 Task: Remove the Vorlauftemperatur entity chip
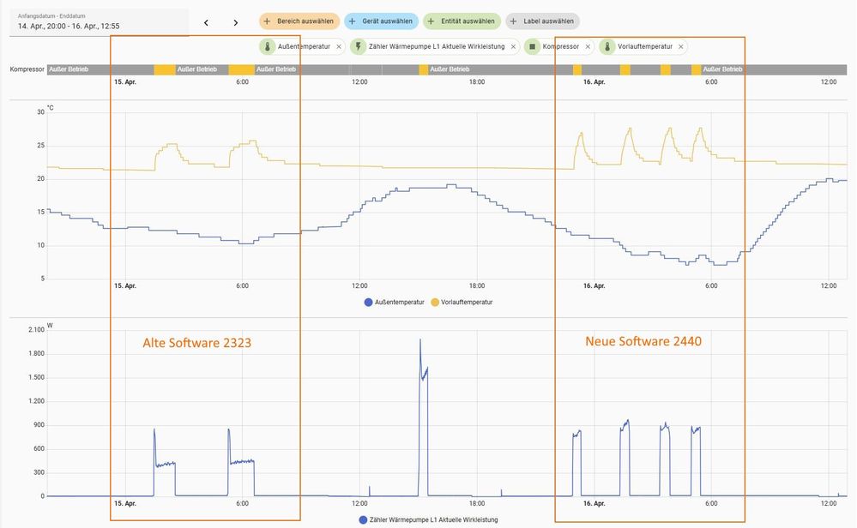point(680,46)
